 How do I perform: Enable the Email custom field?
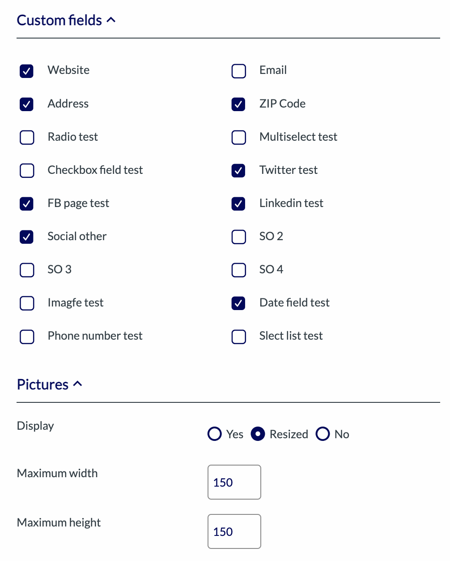pyautogui.click(x=238, y=71)
